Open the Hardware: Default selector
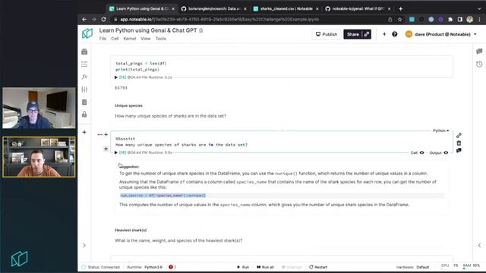 [412, 267]
